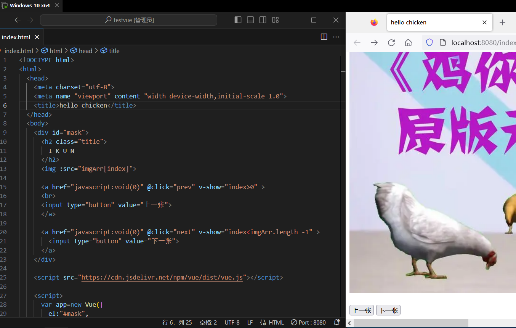Click the @click="prev" handler in code
Screen dimensions: 516x328
tap(171, 187)
